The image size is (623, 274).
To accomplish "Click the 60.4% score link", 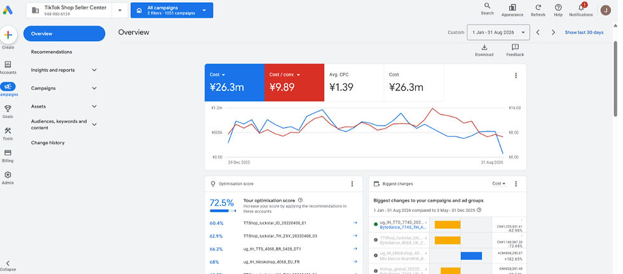I will [217, 223].
